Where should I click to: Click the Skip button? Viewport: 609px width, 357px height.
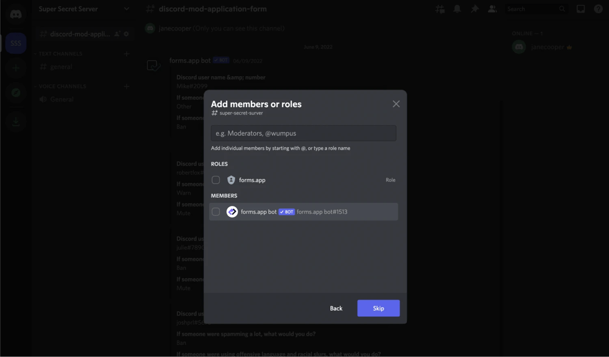click(x=378, y=308)
